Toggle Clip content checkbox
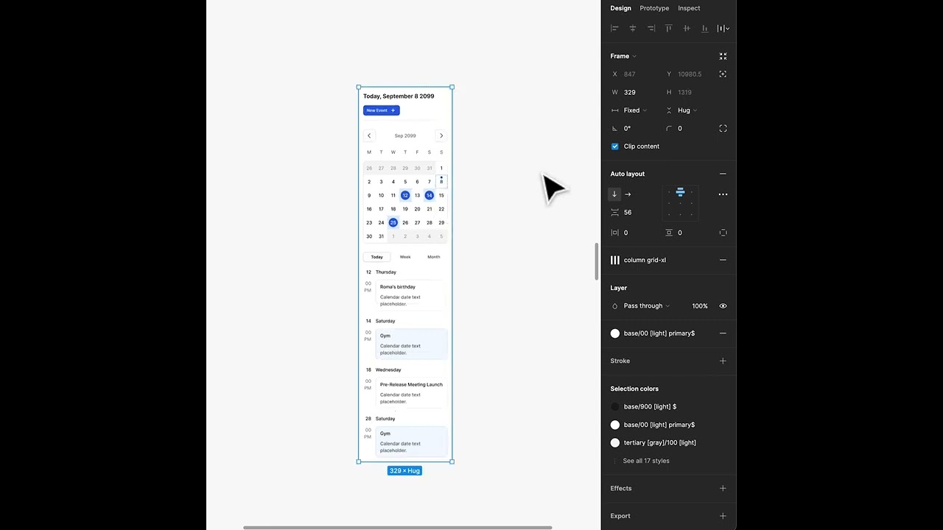This screenshot has width=943, height=530. pyautogui.click(x=615, y=146)
